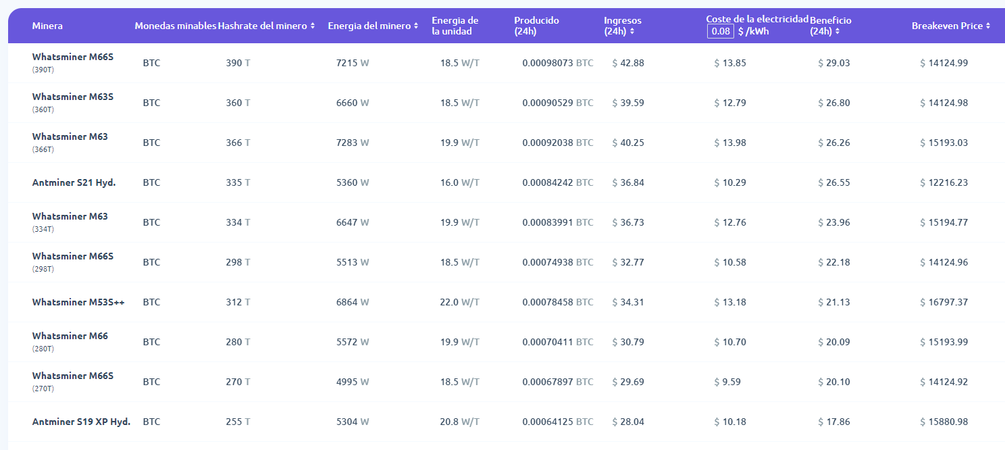The width and height of the screenshot is (1005, 450).
Task: Select the 7215 W power value
Action: (353, 63)
